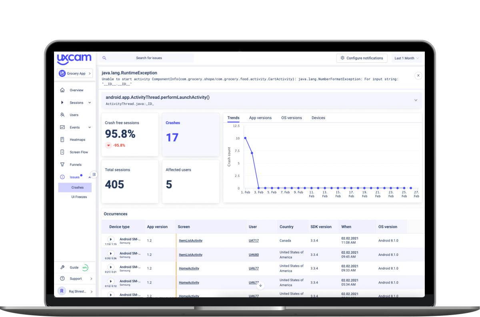Expand the performLaunchActivity stack trace

tap(416, 100)
